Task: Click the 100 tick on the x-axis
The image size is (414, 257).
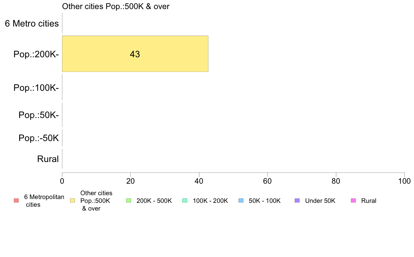Action: click(405, 181)
